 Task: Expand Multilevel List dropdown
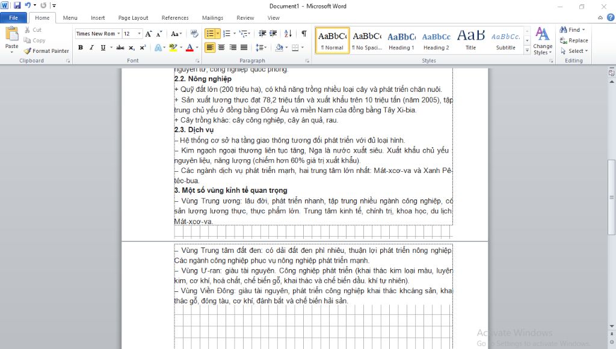[x=248, y=34]
